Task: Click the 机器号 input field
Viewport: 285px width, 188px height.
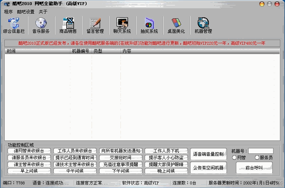Action: coord(260,151)
